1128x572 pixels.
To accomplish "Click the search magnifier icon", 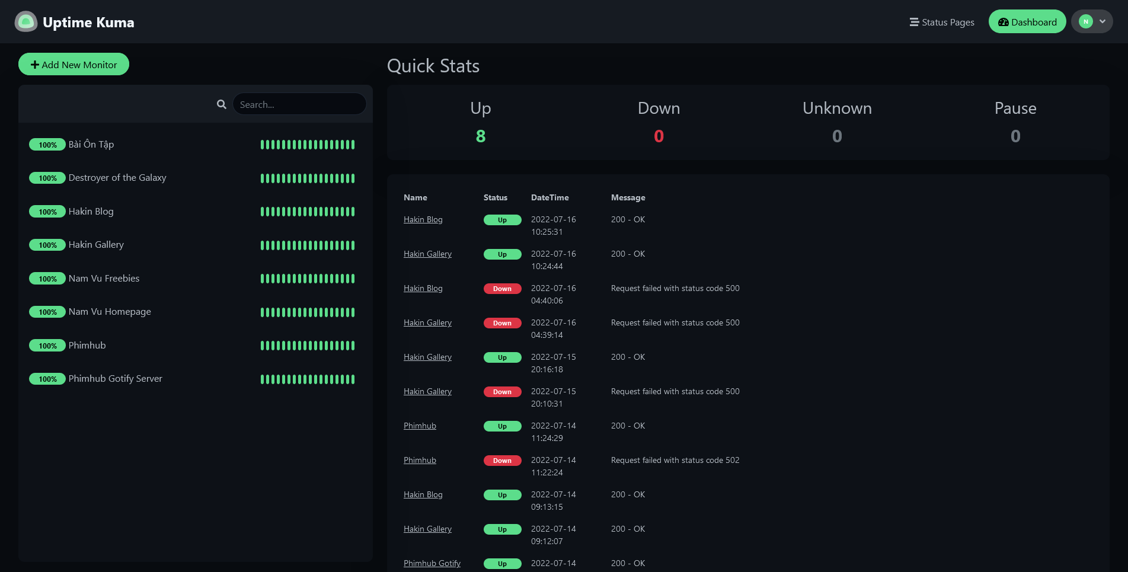I will pyautogui.click(x=222, y=104).
